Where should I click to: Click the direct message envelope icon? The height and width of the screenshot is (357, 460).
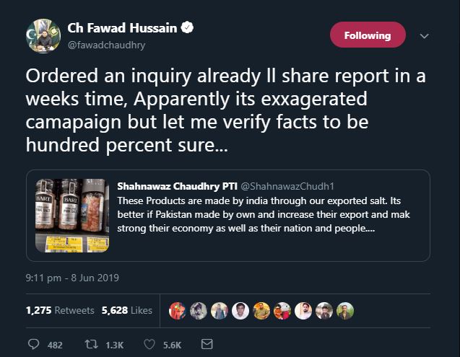coord(207,345)
